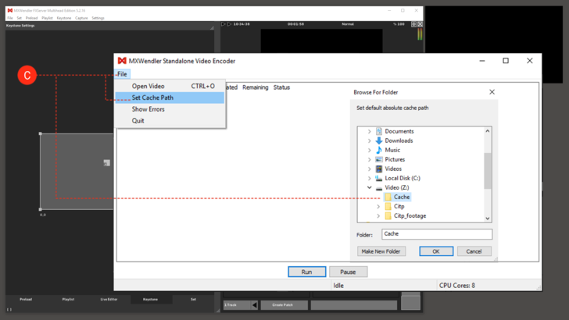This screenshot has height=320, width=569.
Task: Expand the Music tree node
Action: coord(370,150)
